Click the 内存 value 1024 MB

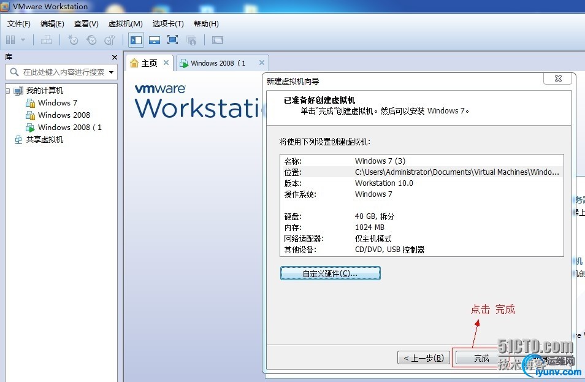(x=369, y=227)
